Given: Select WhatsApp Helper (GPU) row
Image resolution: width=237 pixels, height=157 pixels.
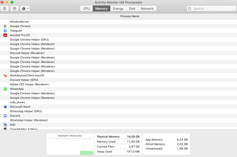Looking at the screenshot, I should pos(118,111).
